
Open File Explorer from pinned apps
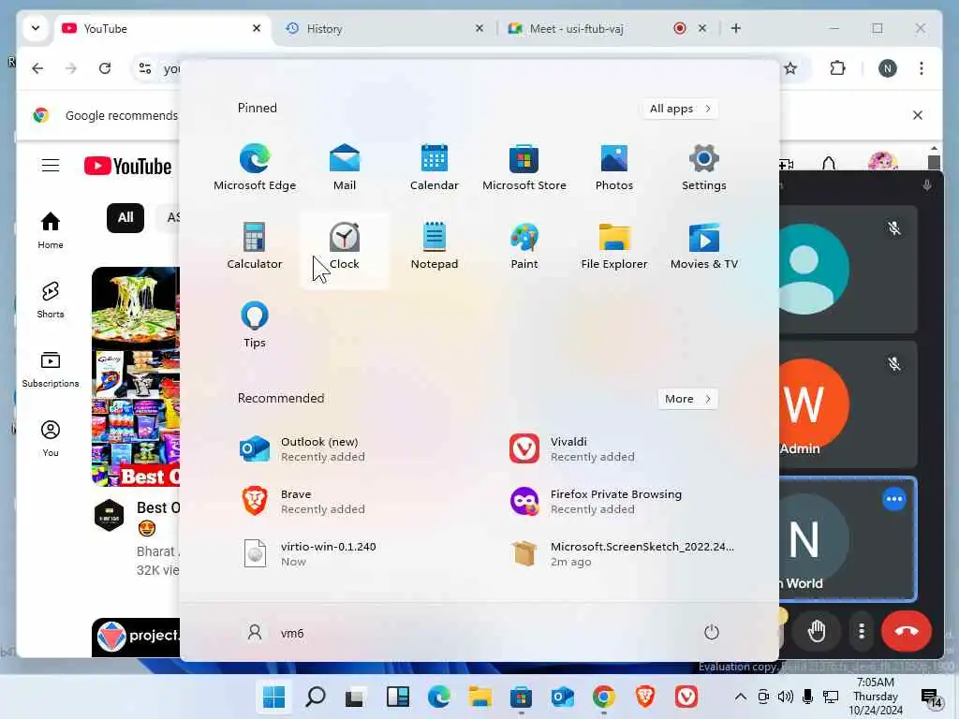click(x=614, y=245)
